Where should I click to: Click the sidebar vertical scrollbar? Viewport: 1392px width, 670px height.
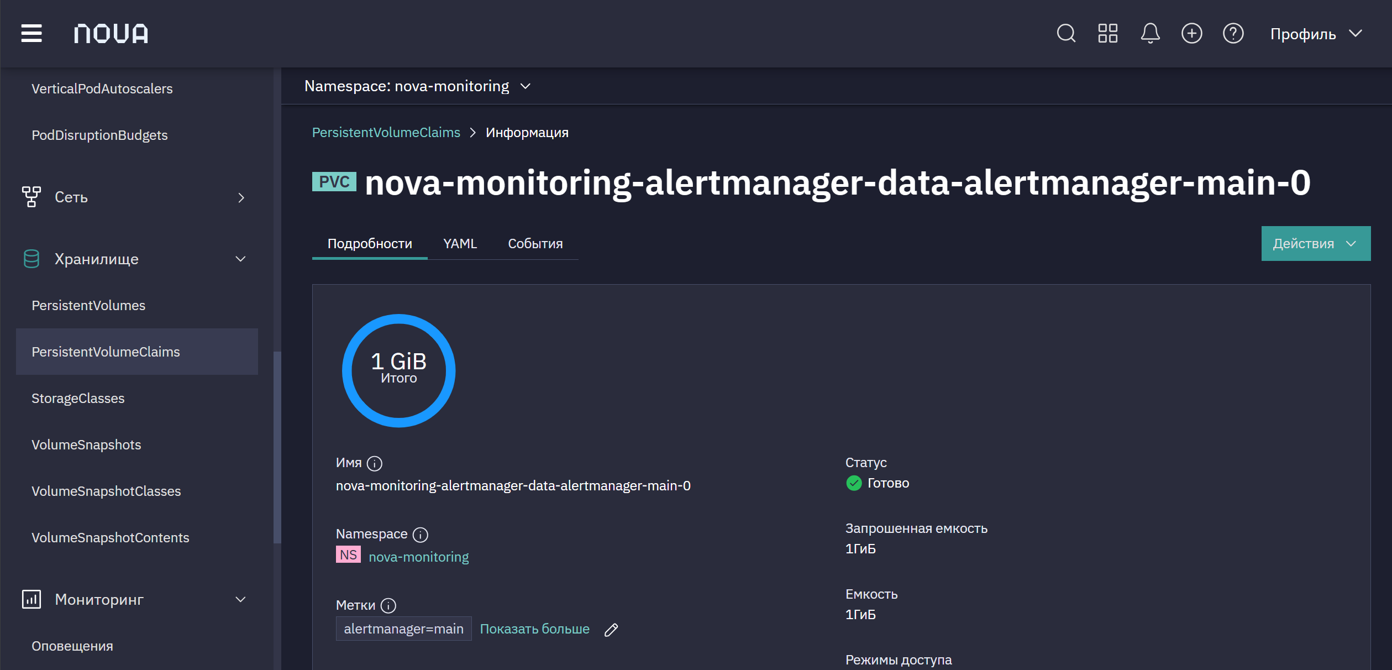[277, 447]
